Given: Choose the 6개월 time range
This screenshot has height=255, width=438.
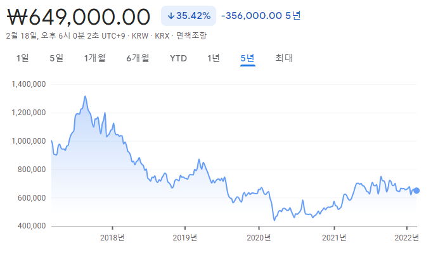Looking at the screenshot, I should 138,58.
